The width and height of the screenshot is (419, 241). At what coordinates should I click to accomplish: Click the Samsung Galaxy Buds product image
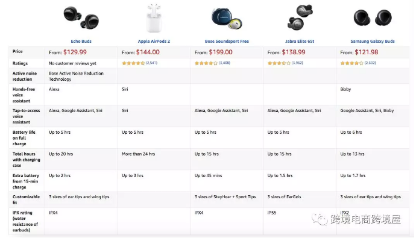coord(373,17)
